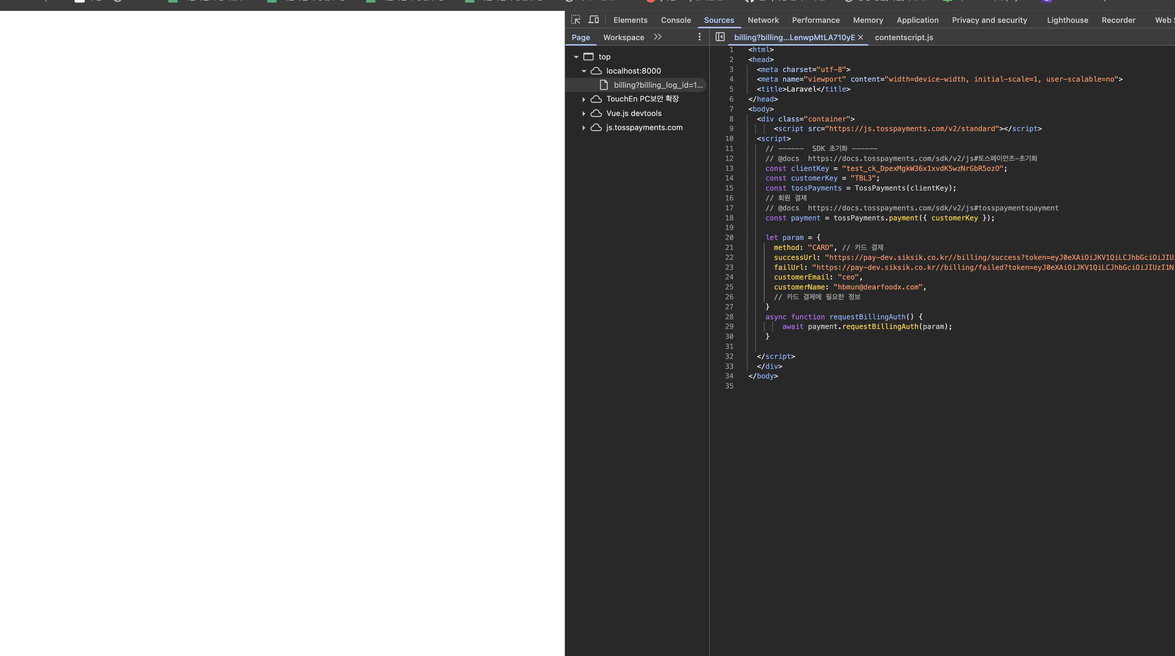Switch to the Performance tab
1175x656 pixels.
click(x=816, y=20)
